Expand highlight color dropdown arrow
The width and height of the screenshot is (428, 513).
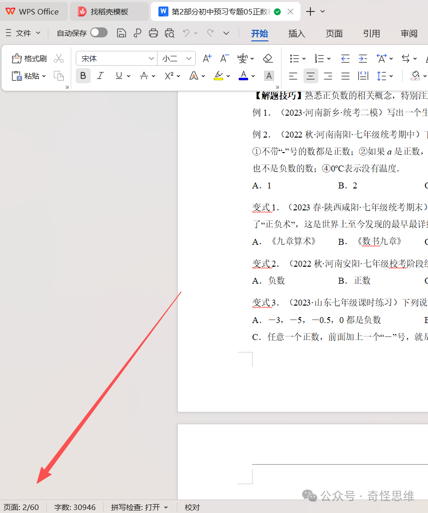[x=228, y=76]
